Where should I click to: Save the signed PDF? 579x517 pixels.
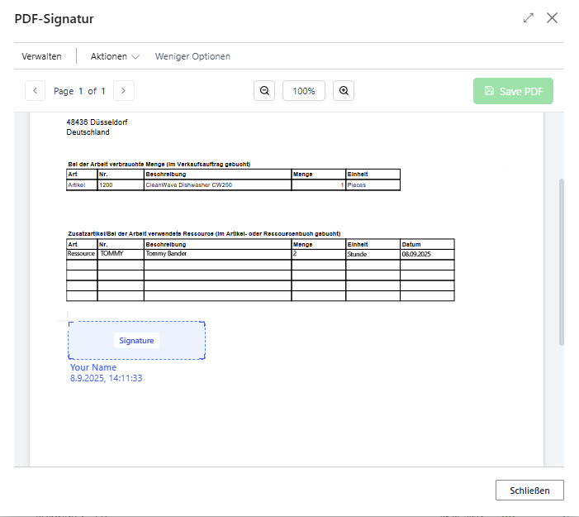pyautogui.click(x=513, y=91)
